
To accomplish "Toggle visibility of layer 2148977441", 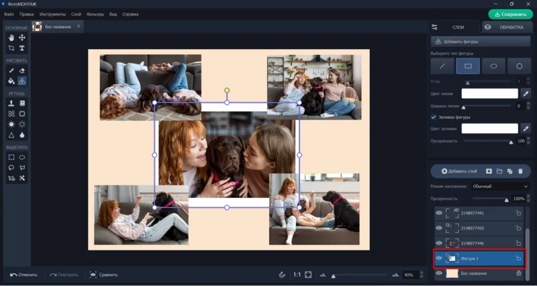I will point(439,213).
